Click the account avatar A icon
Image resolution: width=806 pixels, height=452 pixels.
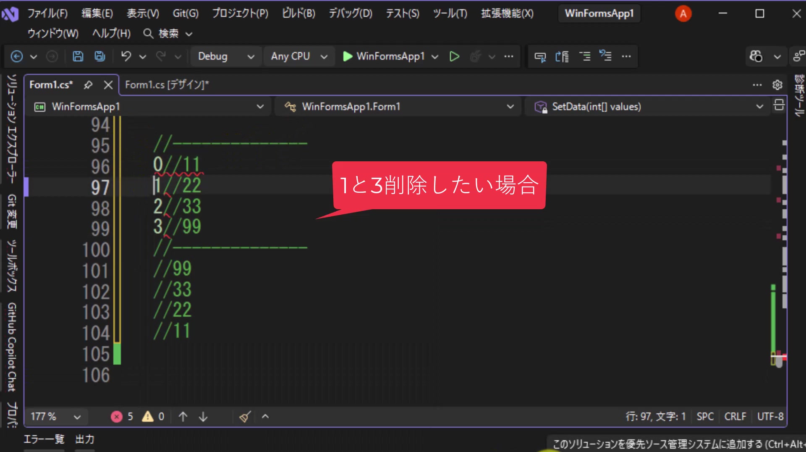coord(683,13)
